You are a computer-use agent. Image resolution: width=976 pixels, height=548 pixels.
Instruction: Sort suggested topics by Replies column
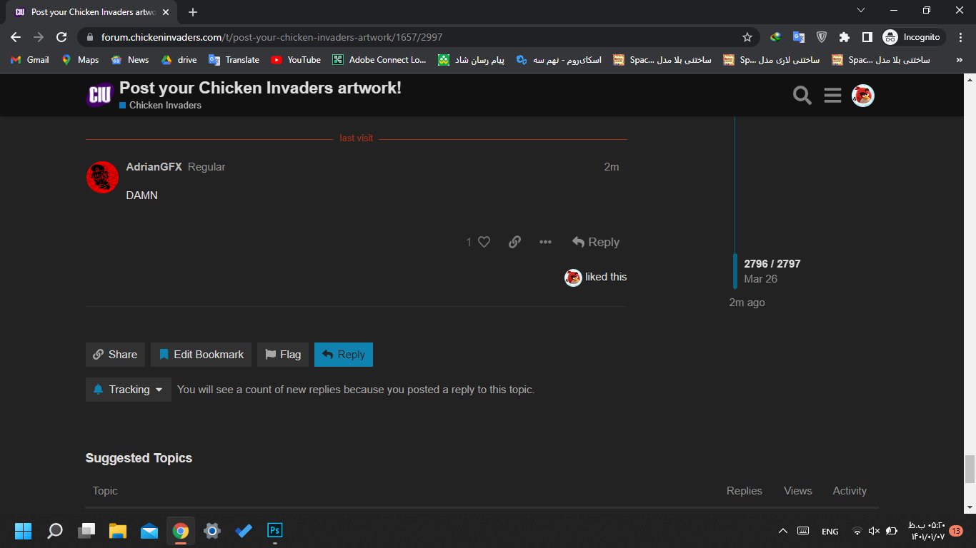[x=745, y=491]
